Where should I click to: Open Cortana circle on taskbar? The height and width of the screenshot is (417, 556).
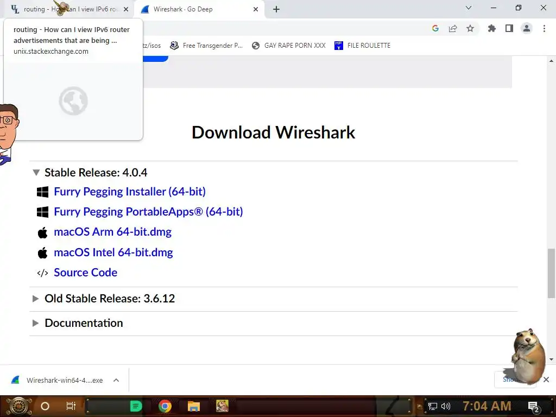click(45, 406)
